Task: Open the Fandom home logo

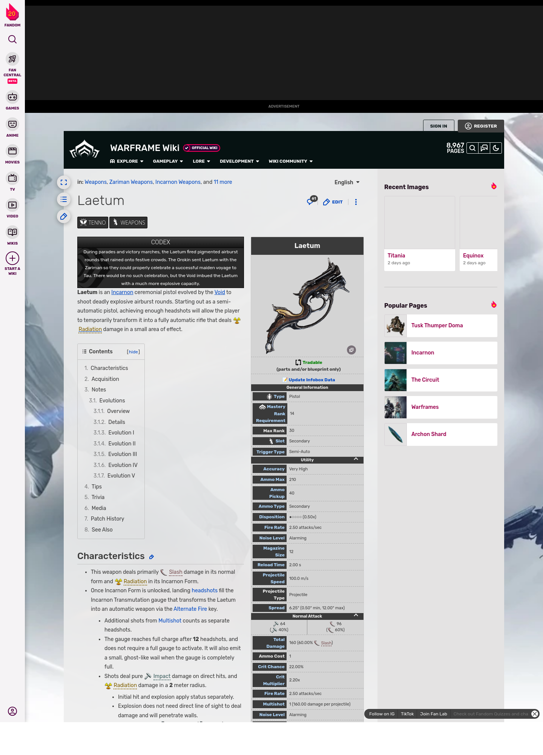Action: point(12,15)
